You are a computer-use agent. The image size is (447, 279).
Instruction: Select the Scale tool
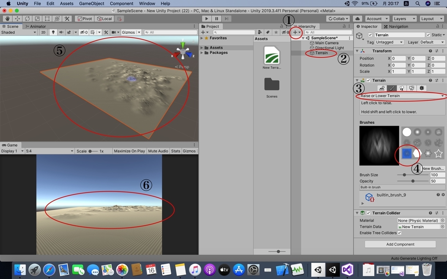pos(37,19)
